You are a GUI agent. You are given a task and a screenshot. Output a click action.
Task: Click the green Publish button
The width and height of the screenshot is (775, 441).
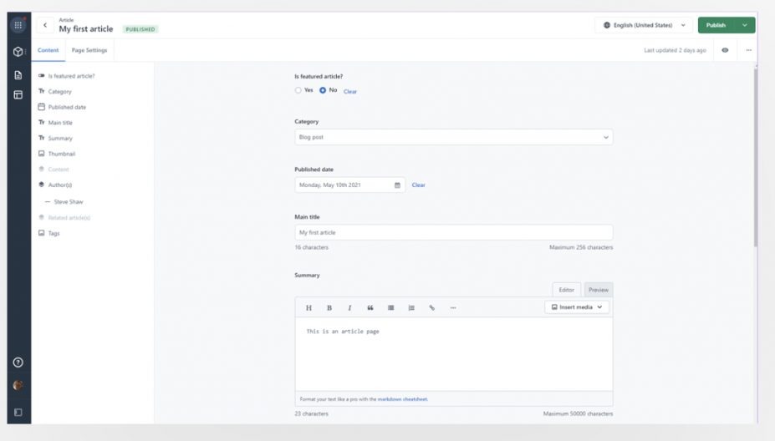(716, 25)
